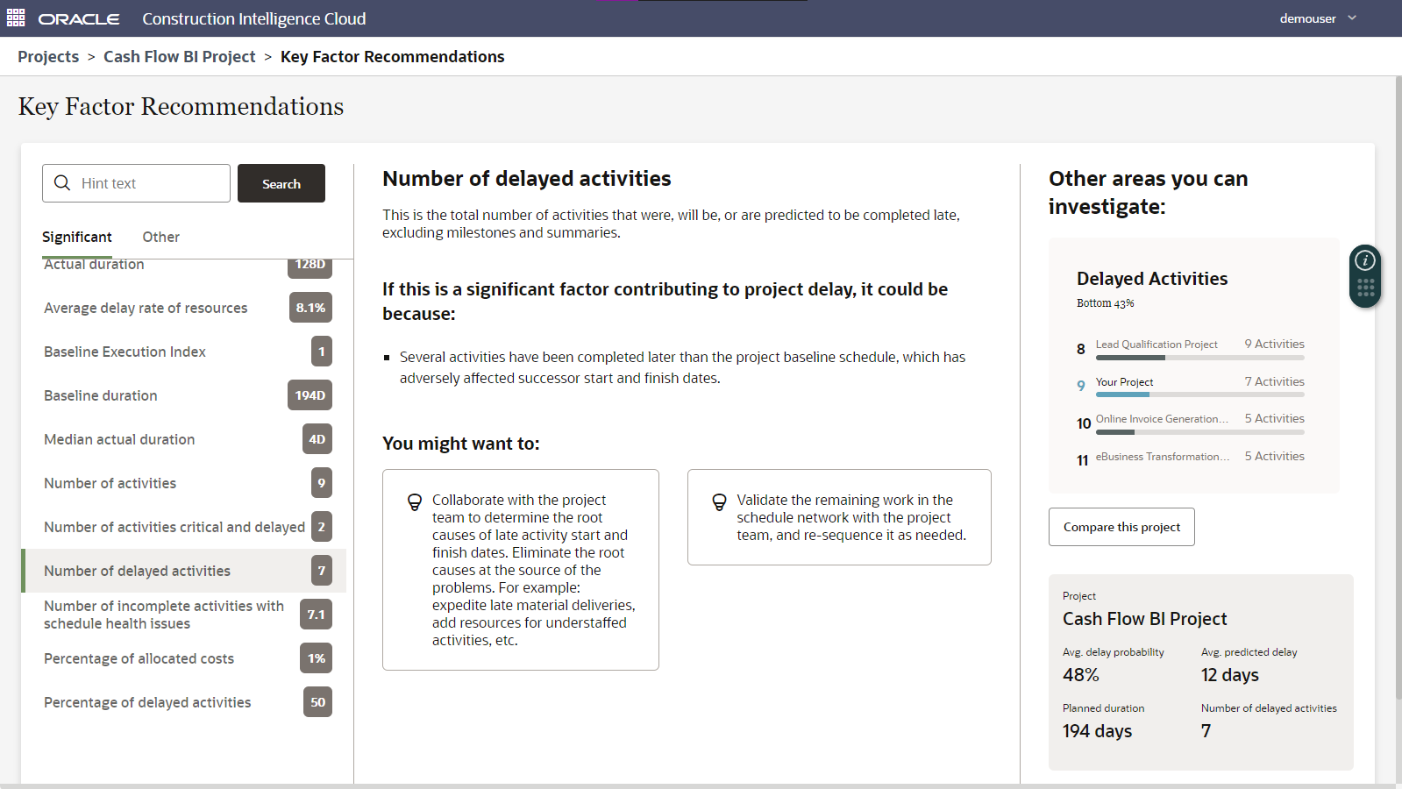The image size is (1402, 789).
Task: Click the info icon on floating widget
Action: point(1365,260)
